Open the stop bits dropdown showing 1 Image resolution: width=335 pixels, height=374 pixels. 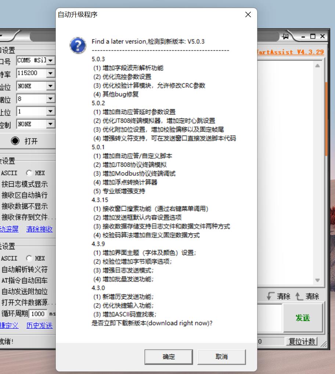pos(50,111)
